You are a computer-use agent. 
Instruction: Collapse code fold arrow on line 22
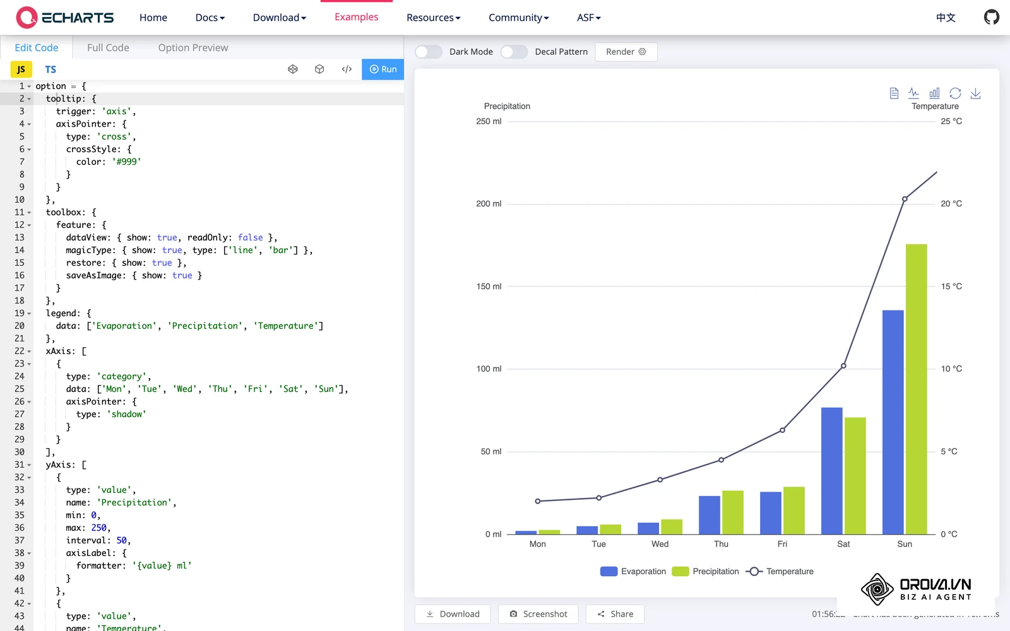(x=29, y=351)
